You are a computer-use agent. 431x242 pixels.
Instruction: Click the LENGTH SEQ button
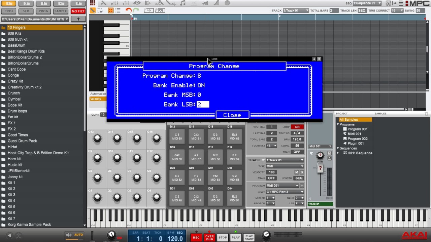point(299,178)
